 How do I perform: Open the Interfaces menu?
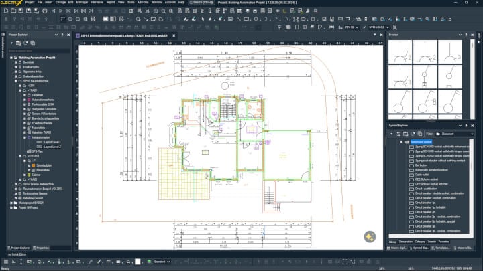click(97, 3)
